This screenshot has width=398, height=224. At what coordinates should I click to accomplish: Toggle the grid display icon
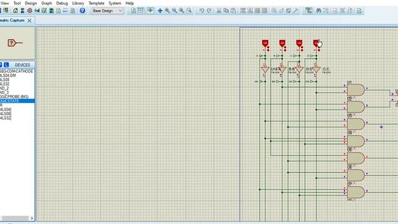pyautogui.click(x=141, y=11)
